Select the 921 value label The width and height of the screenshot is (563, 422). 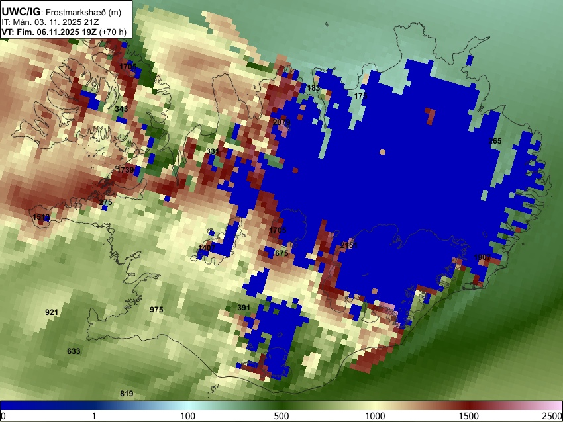click(52, 312)
